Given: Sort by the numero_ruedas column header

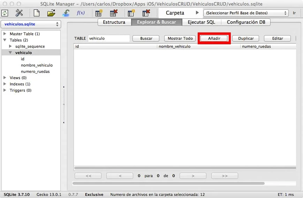Looking at the screenshot, I should point(268,46).
